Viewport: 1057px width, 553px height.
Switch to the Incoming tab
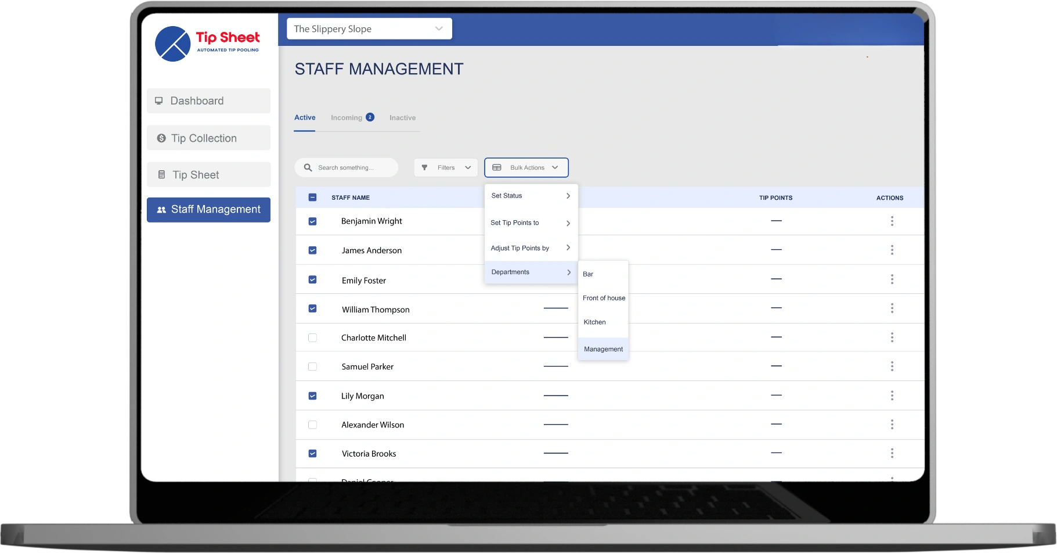(347, 117)
